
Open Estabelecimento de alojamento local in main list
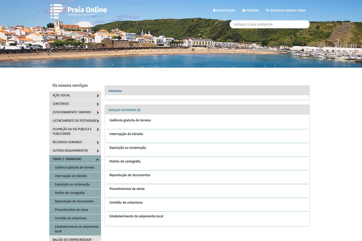(136, 216)
